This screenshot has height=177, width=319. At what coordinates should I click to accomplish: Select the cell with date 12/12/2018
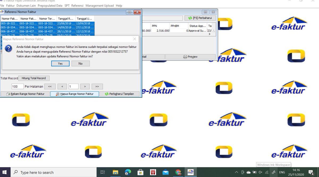point(85,31)
